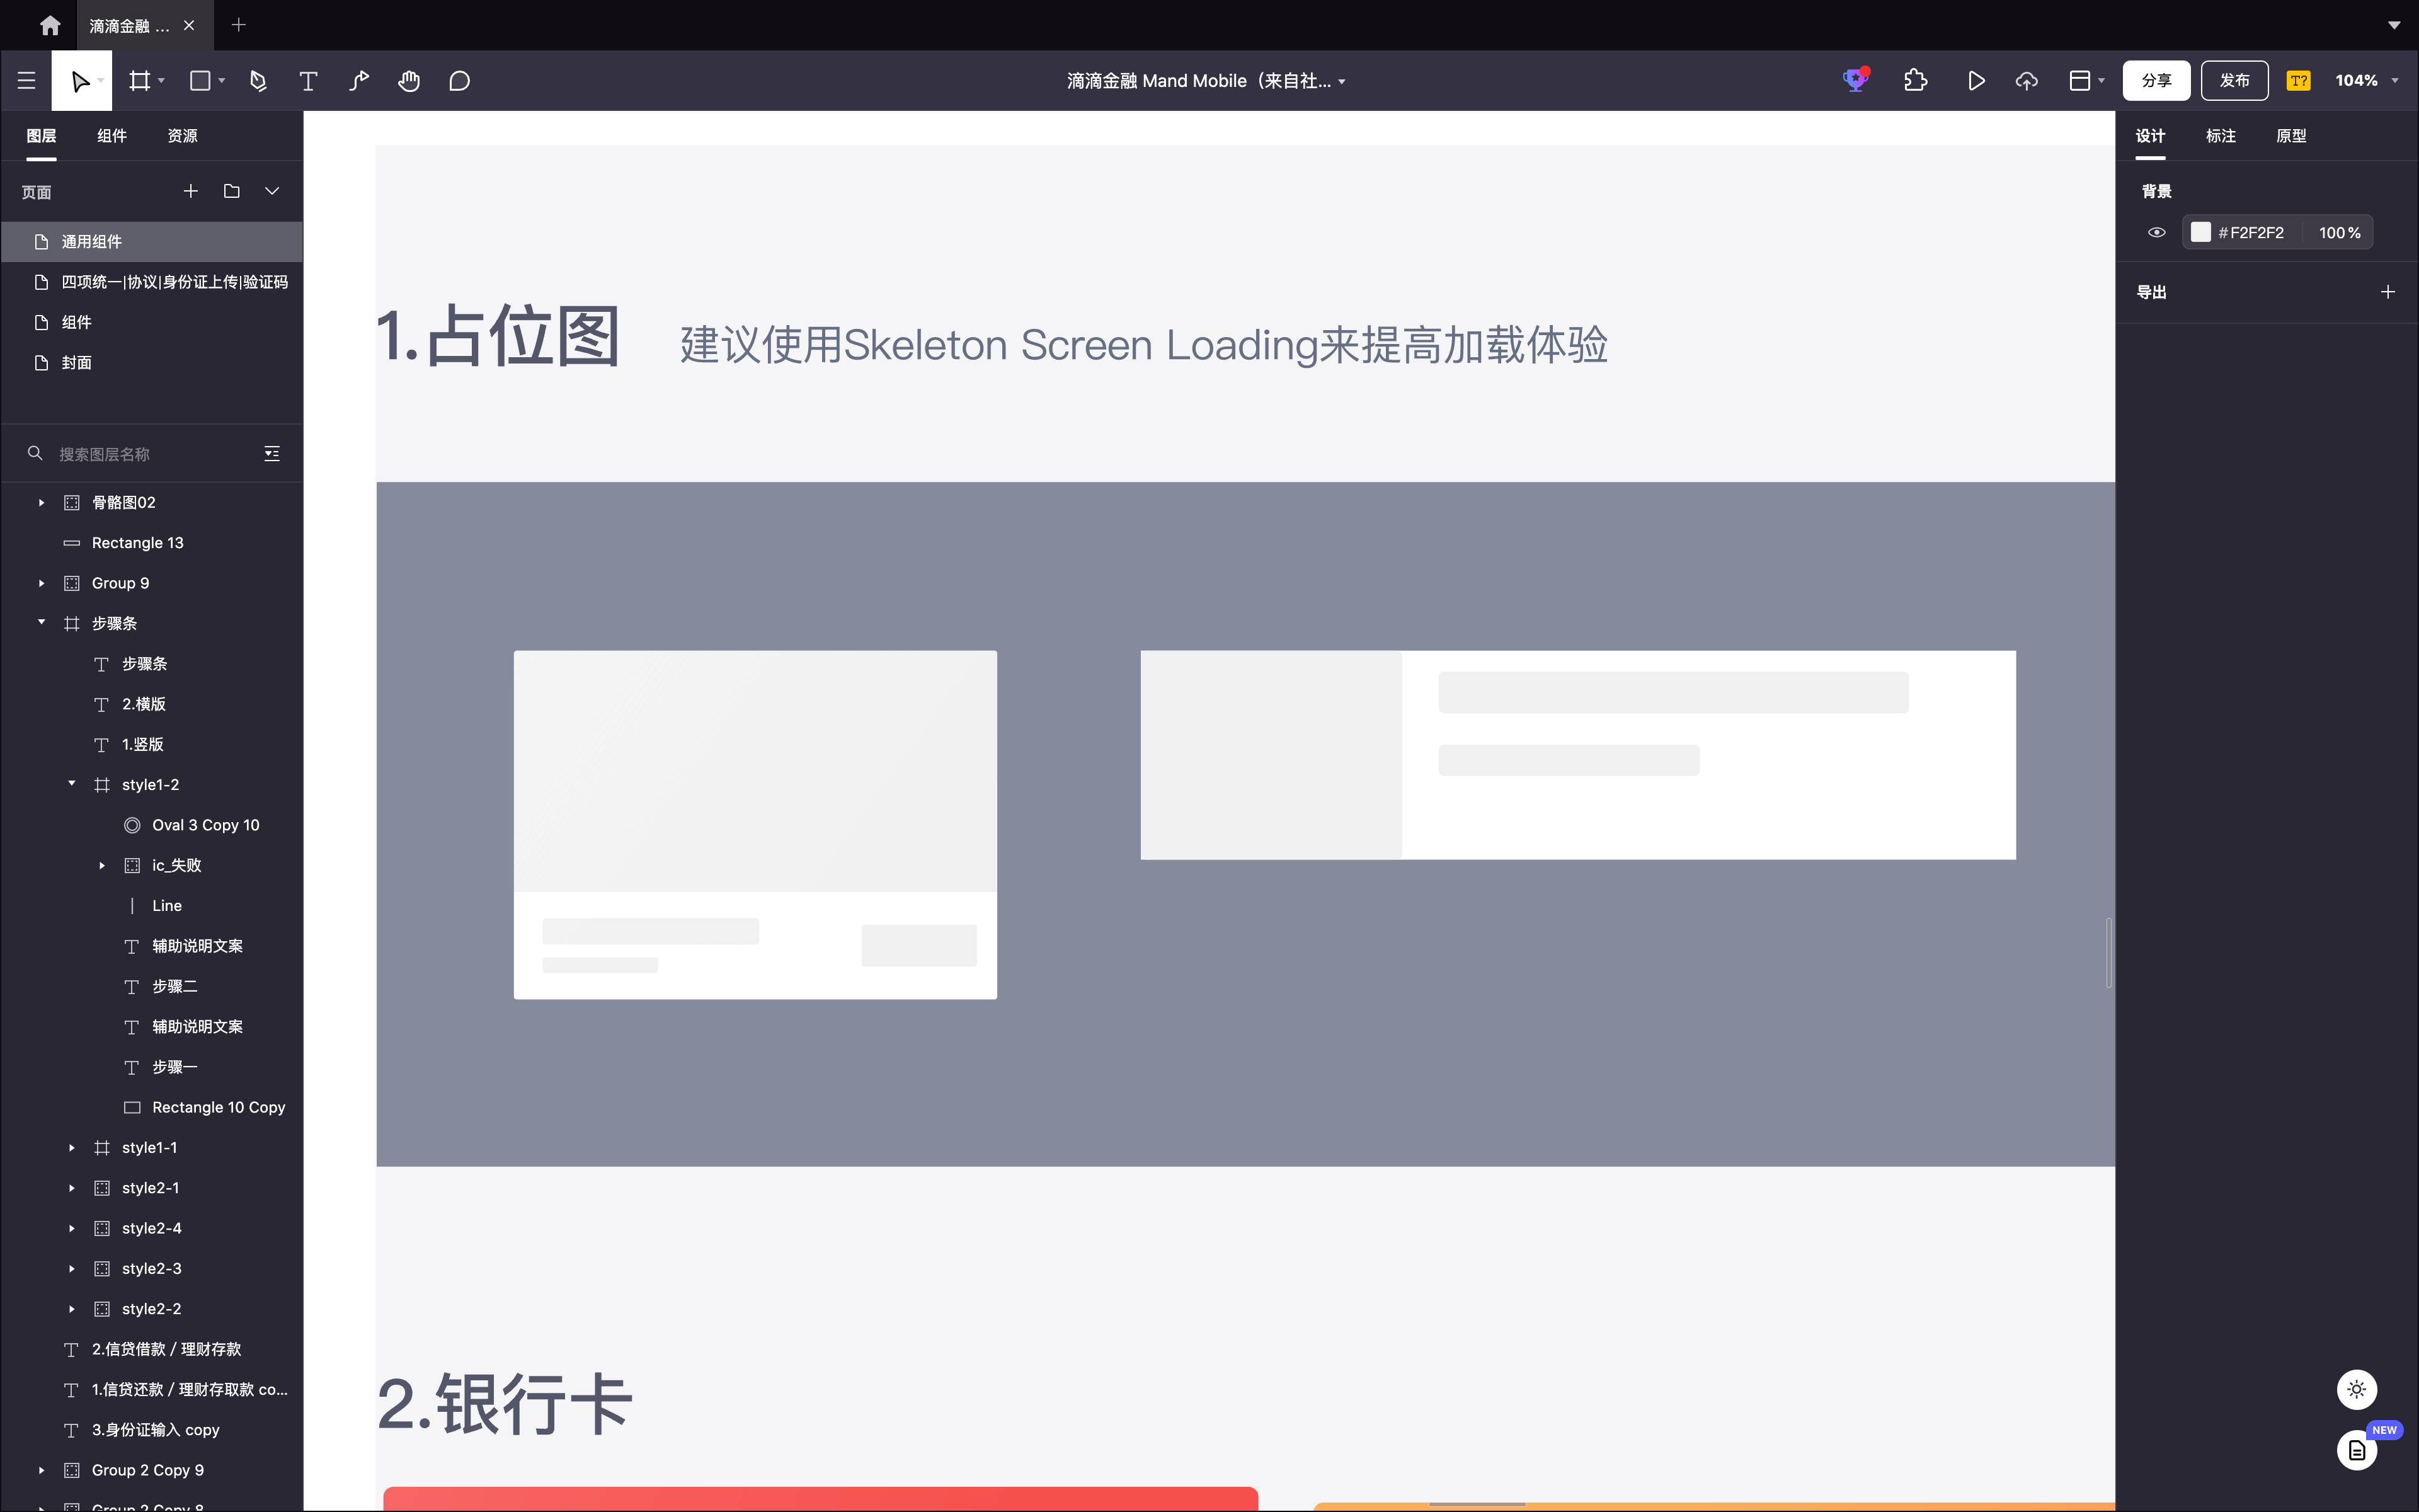Switch to the 组件 tab
The width and height of the screenshot is (2419, 1512).
(112, 136)
